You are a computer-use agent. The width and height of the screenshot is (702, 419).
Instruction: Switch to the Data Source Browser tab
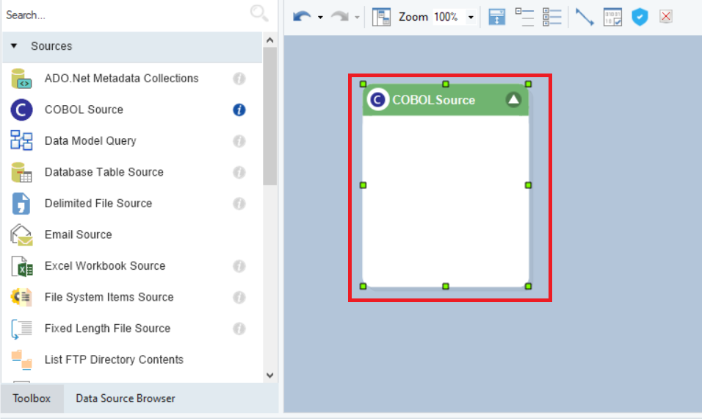(x=126, y=398)
